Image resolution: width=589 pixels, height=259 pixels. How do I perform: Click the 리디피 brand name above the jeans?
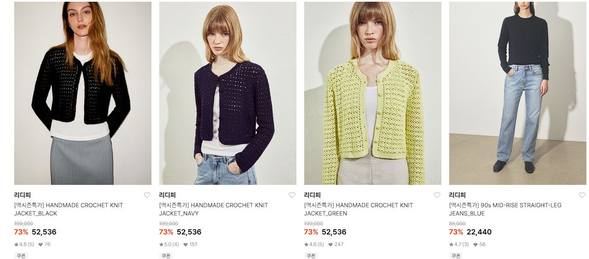(x=457, y=195)
